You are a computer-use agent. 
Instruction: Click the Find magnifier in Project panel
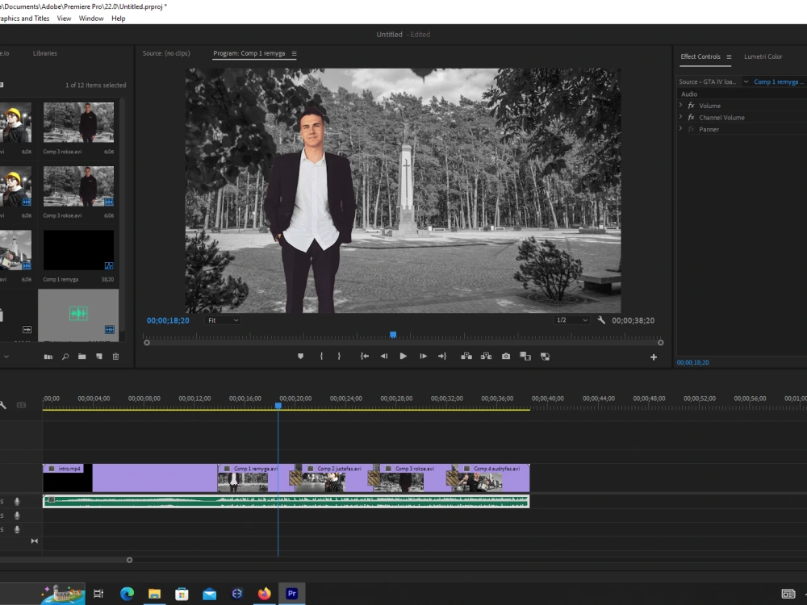pyautogui.click(x=65, y=357)
